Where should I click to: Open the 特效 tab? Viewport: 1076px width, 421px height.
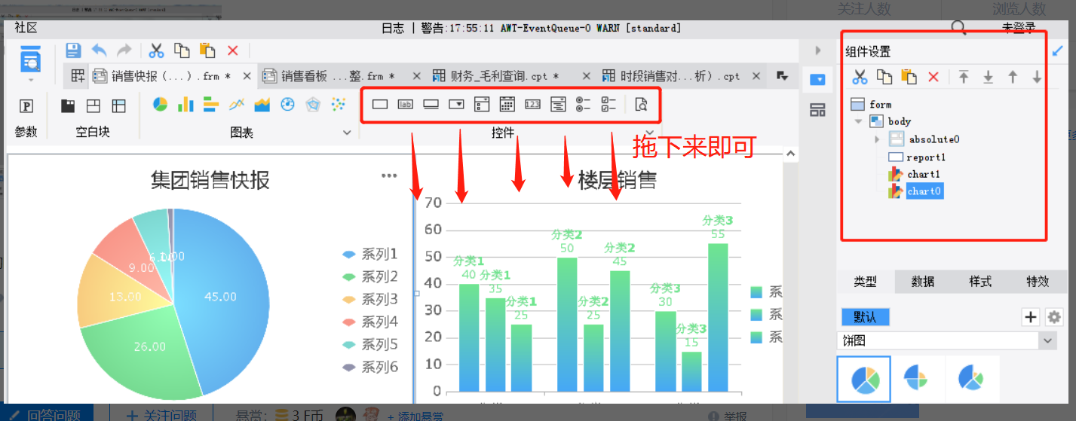point(1038,282)
